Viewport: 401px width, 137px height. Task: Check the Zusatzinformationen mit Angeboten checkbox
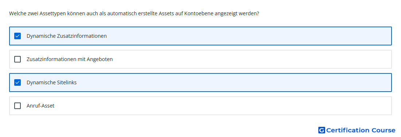[17, 59]
